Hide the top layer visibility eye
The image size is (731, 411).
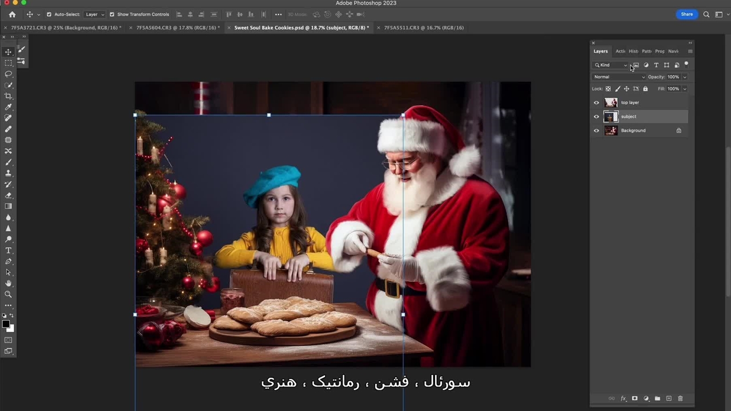(596, 103)
